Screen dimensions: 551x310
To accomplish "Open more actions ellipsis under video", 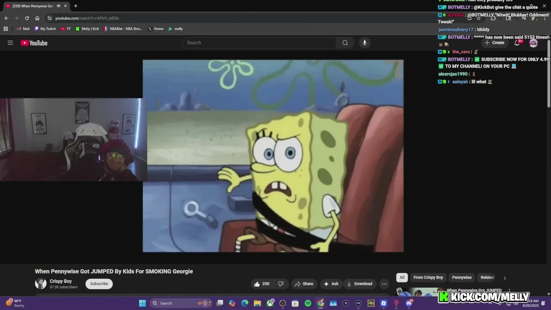I will click(x=384, y=284).
